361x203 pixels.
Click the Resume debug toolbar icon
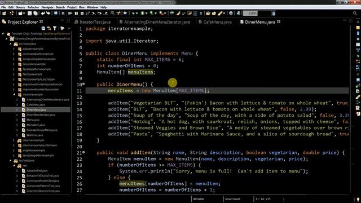(x=70, y=14)
